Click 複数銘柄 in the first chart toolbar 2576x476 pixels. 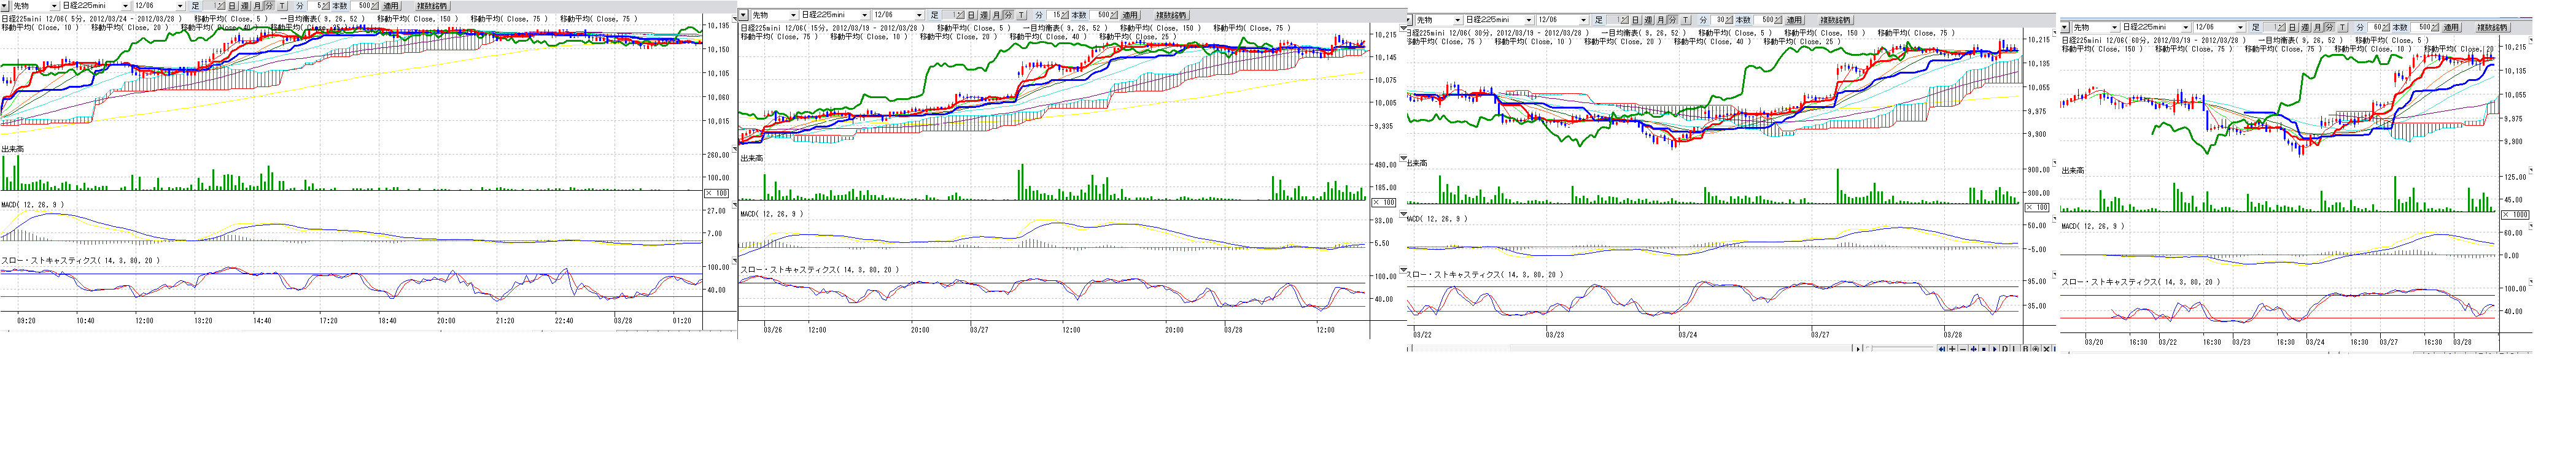click(x=432, y=6)
